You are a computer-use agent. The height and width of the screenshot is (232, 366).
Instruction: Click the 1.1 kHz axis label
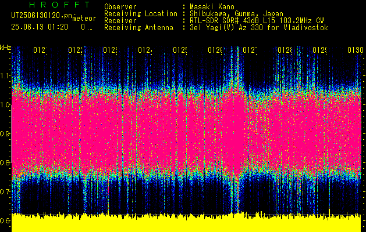5,76
